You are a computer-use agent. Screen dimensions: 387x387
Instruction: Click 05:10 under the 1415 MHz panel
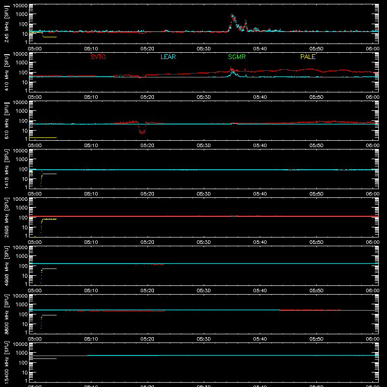91,194
